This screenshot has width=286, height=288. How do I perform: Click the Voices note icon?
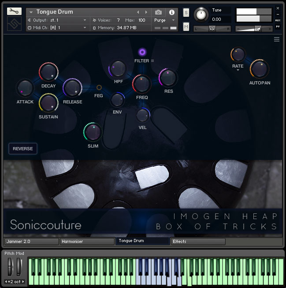(x=94, y=20)
